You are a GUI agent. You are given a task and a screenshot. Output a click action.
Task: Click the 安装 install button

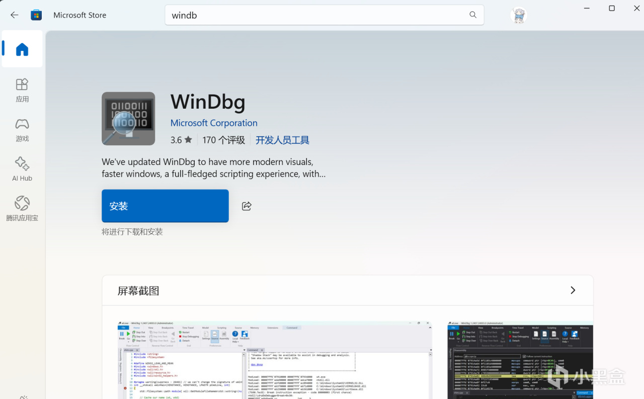tap(165, 206)
